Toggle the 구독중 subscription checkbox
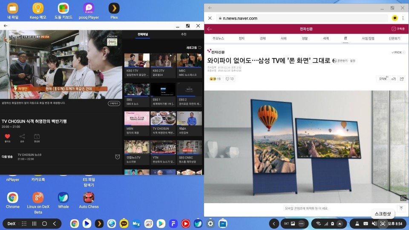 coord(398,29)
